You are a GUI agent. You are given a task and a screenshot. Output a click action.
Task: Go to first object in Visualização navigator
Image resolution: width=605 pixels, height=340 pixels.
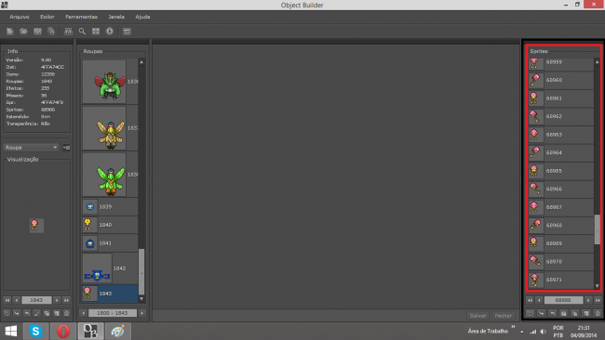7,300
